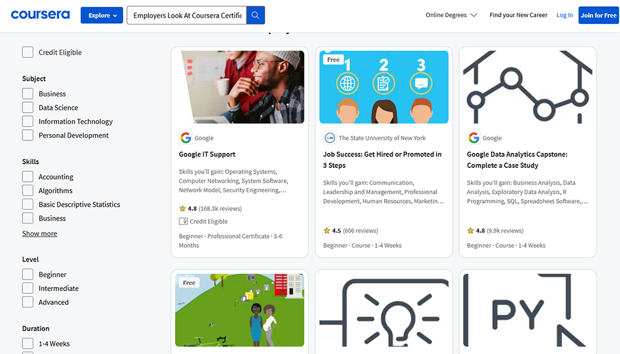This screenshot has width=620, height=354.
Task: Expand the Online Degrees dropdown
Action: click(x=451, y=15)
